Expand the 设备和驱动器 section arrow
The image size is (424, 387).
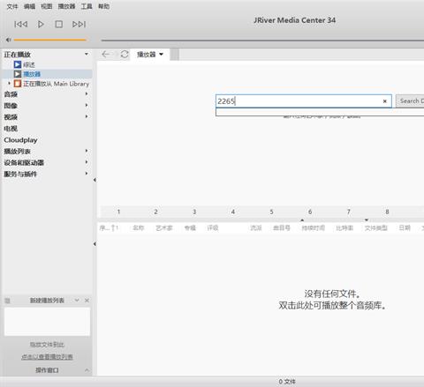[87, 162]
